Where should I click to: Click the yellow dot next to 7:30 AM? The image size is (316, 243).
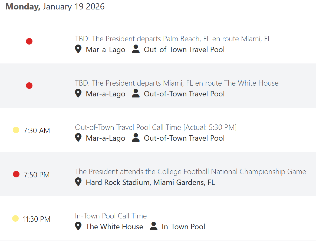16,130
